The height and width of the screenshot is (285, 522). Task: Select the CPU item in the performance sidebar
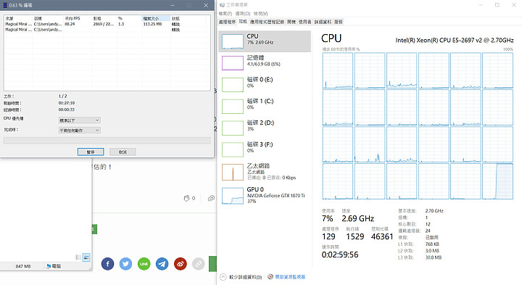point(265,41)
